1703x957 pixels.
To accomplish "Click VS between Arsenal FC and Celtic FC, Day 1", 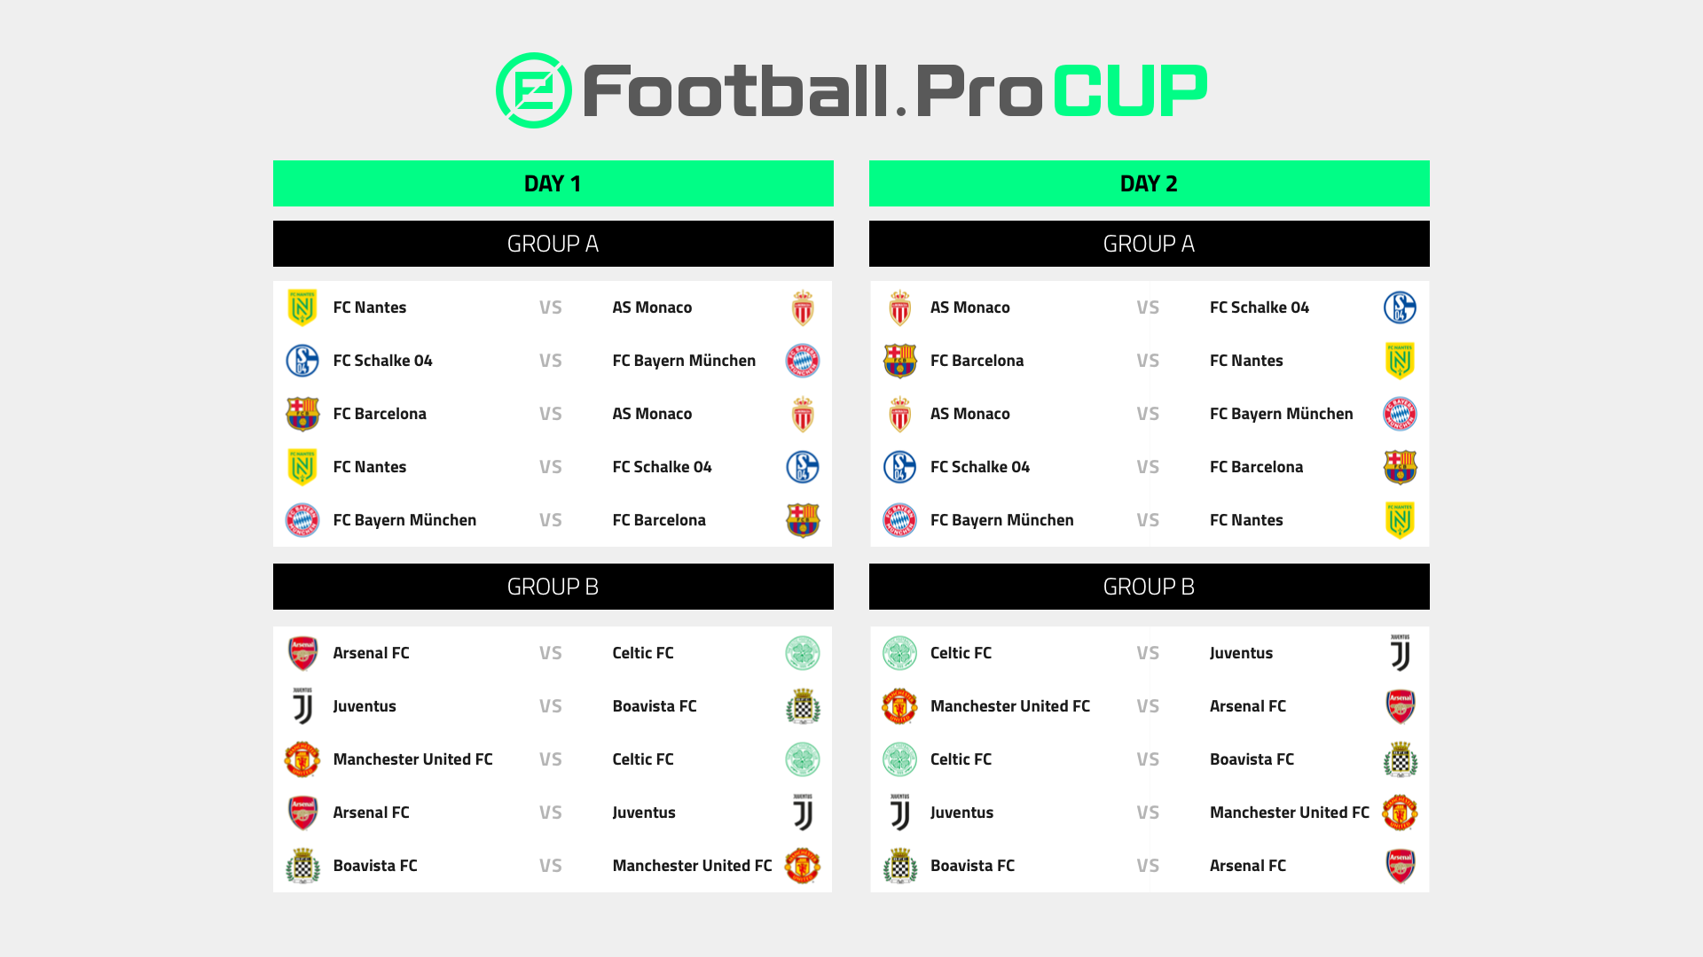I will (x=550, y=653).
